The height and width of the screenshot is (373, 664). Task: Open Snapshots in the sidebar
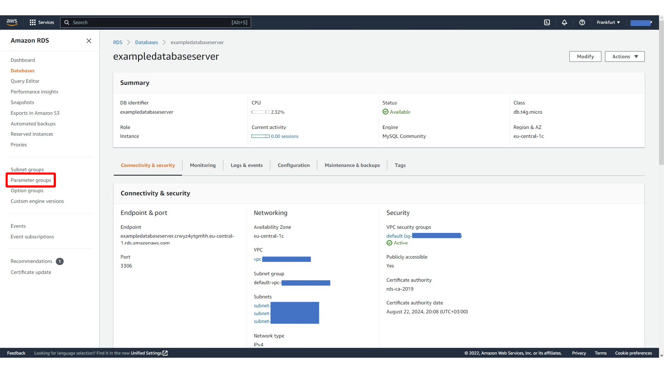click(x=22, y=102)
